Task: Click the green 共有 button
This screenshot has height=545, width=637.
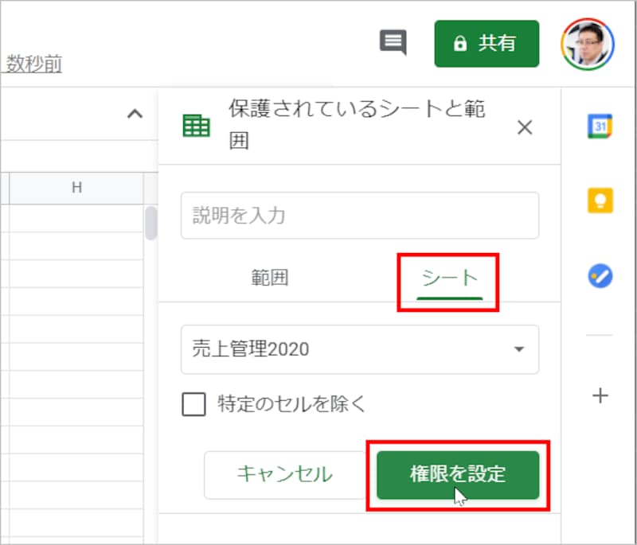Action: point(487,44)
